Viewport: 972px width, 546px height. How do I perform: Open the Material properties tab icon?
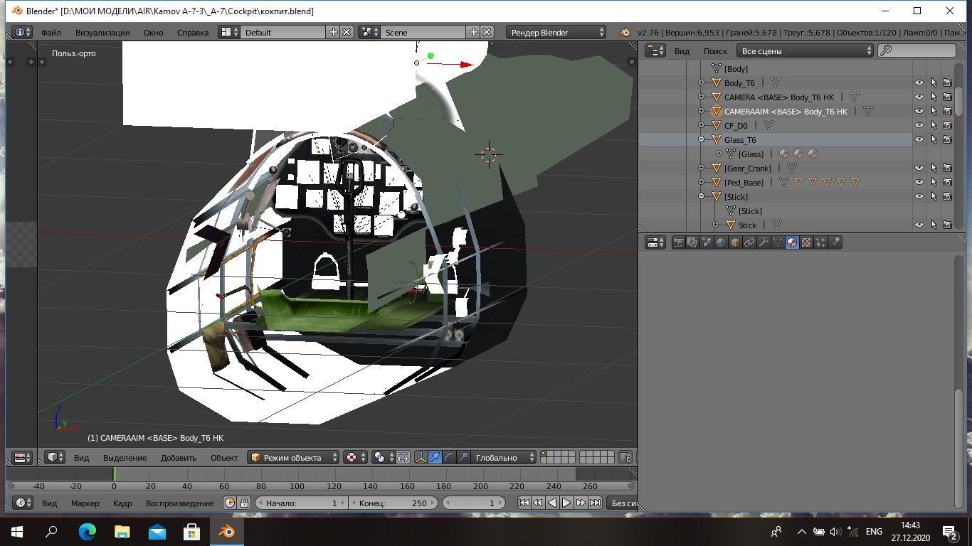[792, 242]
